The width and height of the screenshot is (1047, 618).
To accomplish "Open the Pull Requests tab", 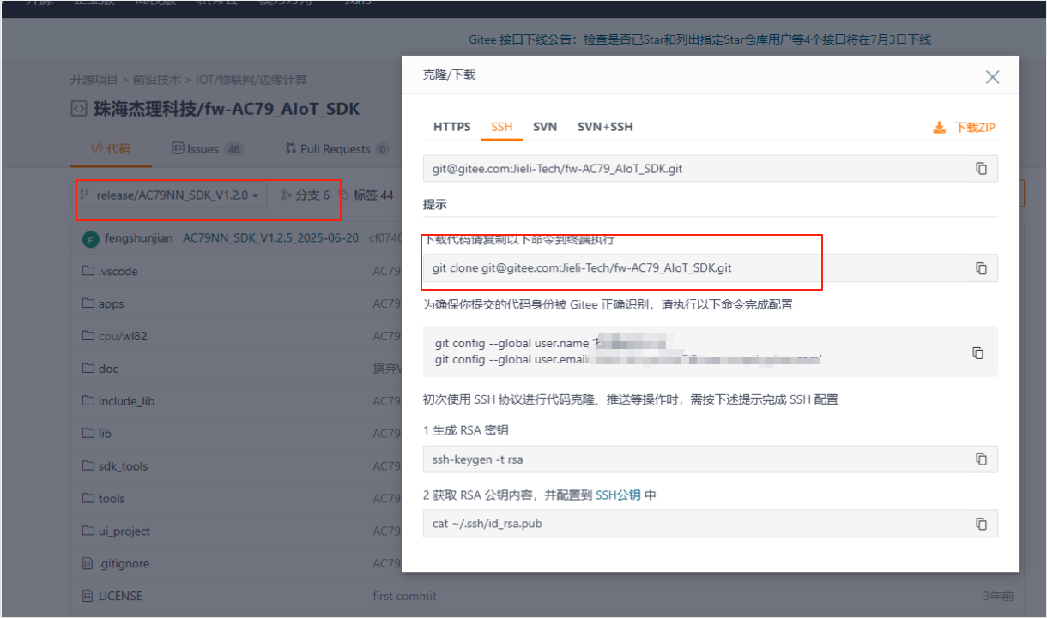I will click(x=336, y=149).
